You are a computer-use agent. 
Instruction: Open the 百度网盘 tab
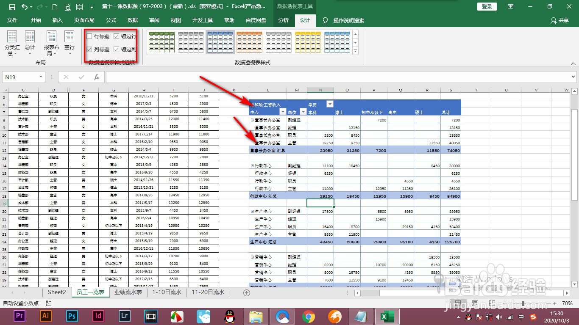click(256, 20)
